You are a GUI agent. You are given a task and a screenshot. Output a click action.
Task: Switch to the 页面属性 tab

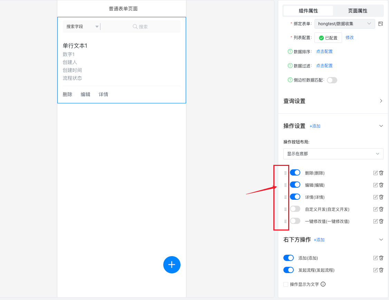[358, 11]
